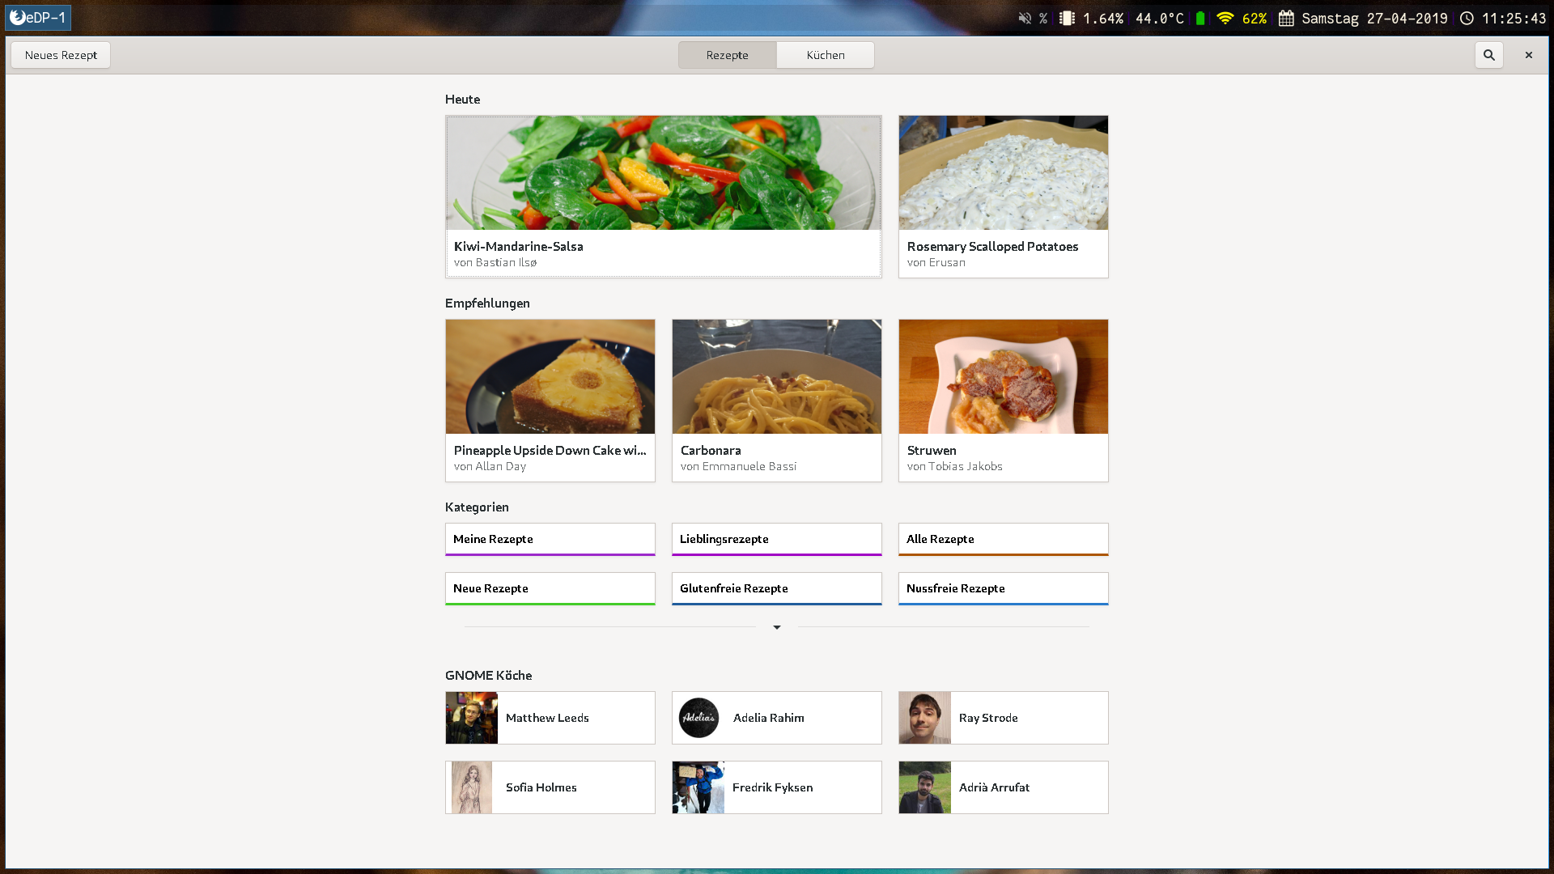Click the eDP-1 workspace indicator icon
This screenshot has width=1554, height=874.
(18, 17)
